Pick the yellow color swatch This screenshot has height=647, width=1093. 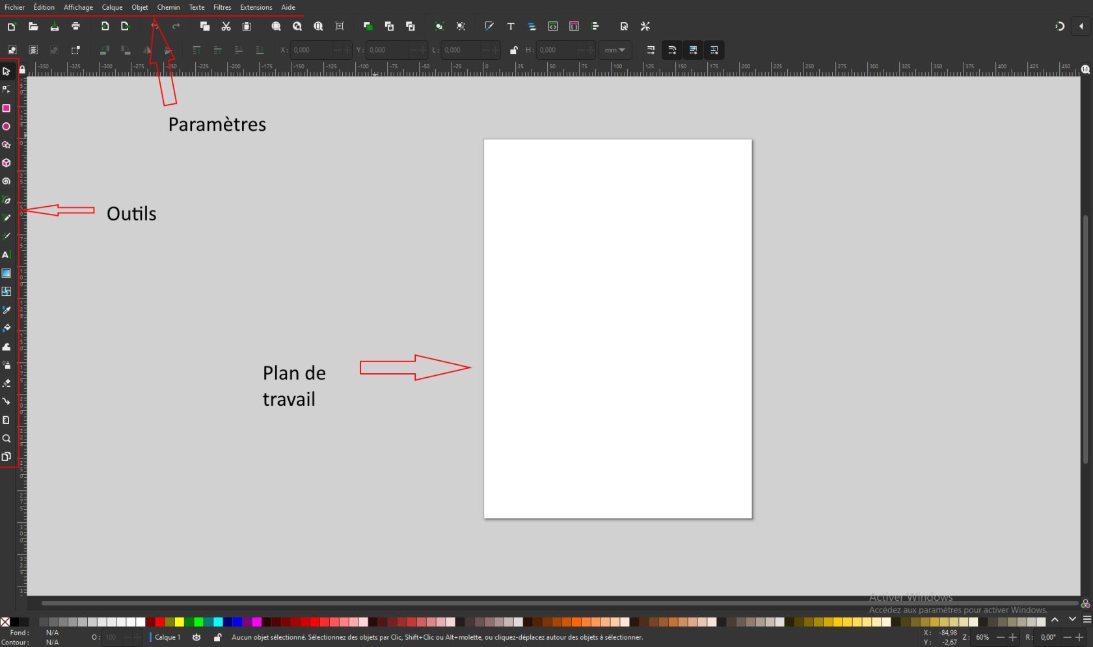click(x=180, y=622)
